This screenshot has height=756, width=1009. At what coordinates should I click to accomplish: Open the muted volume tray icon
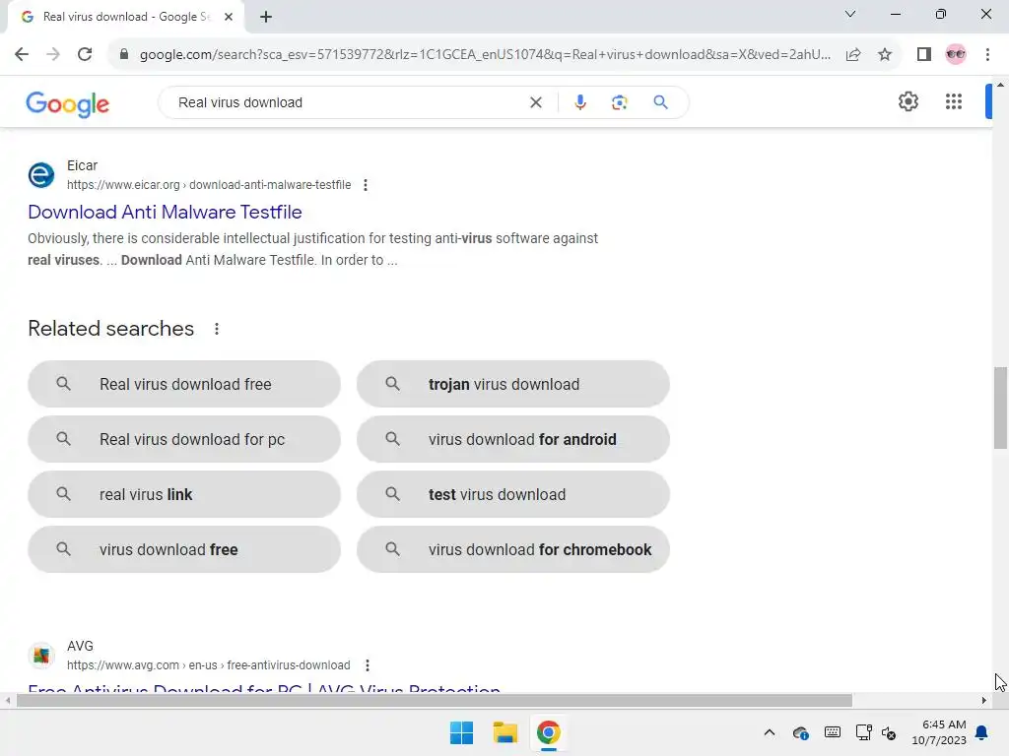(889, 732)
